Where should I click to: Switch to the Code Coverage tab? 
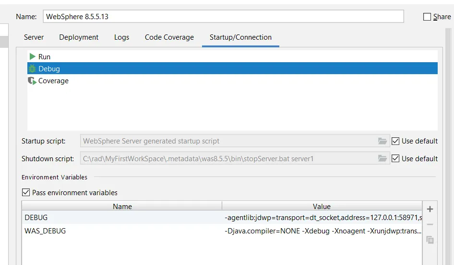click(x=169, y=37)
